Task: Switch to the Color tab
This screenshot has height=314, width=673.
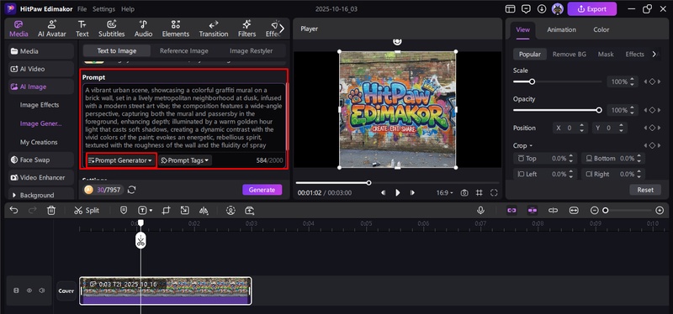Action: click(601, 29)
